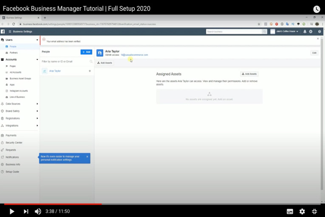
Task: Open video player settings gear
Action: 302,211
